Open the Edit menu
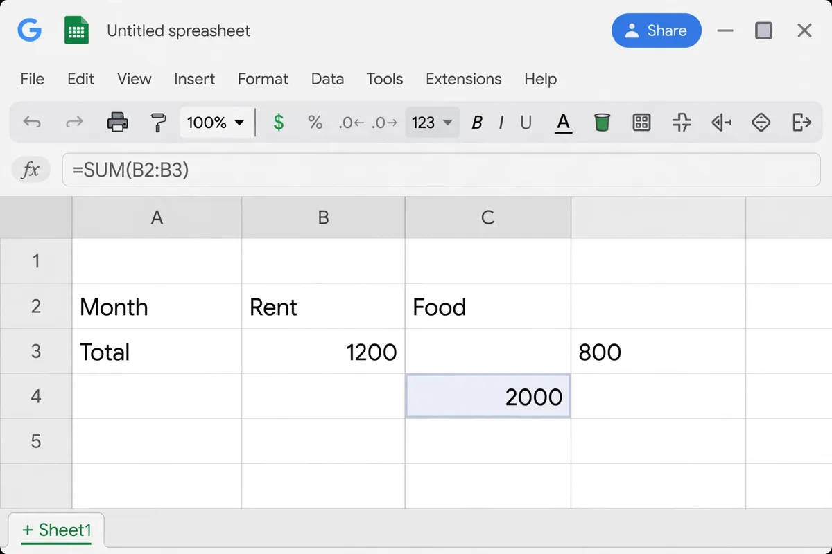This screenshot has height=554, width=832. point(80,79)
